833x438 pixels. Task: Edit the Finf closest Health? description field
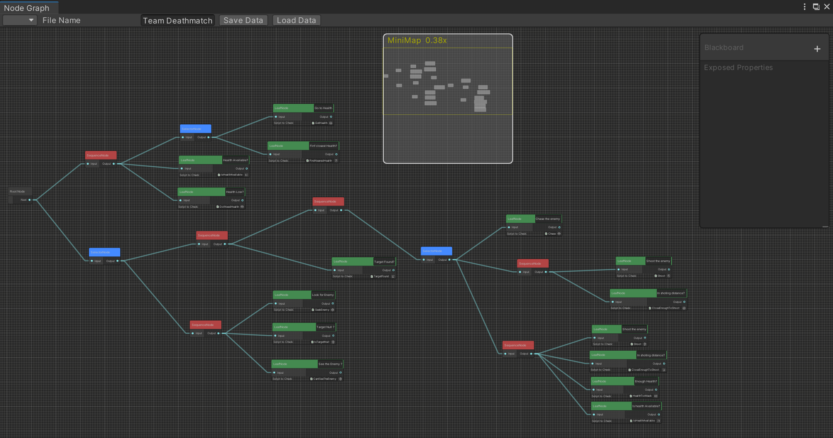click(323, 146)
